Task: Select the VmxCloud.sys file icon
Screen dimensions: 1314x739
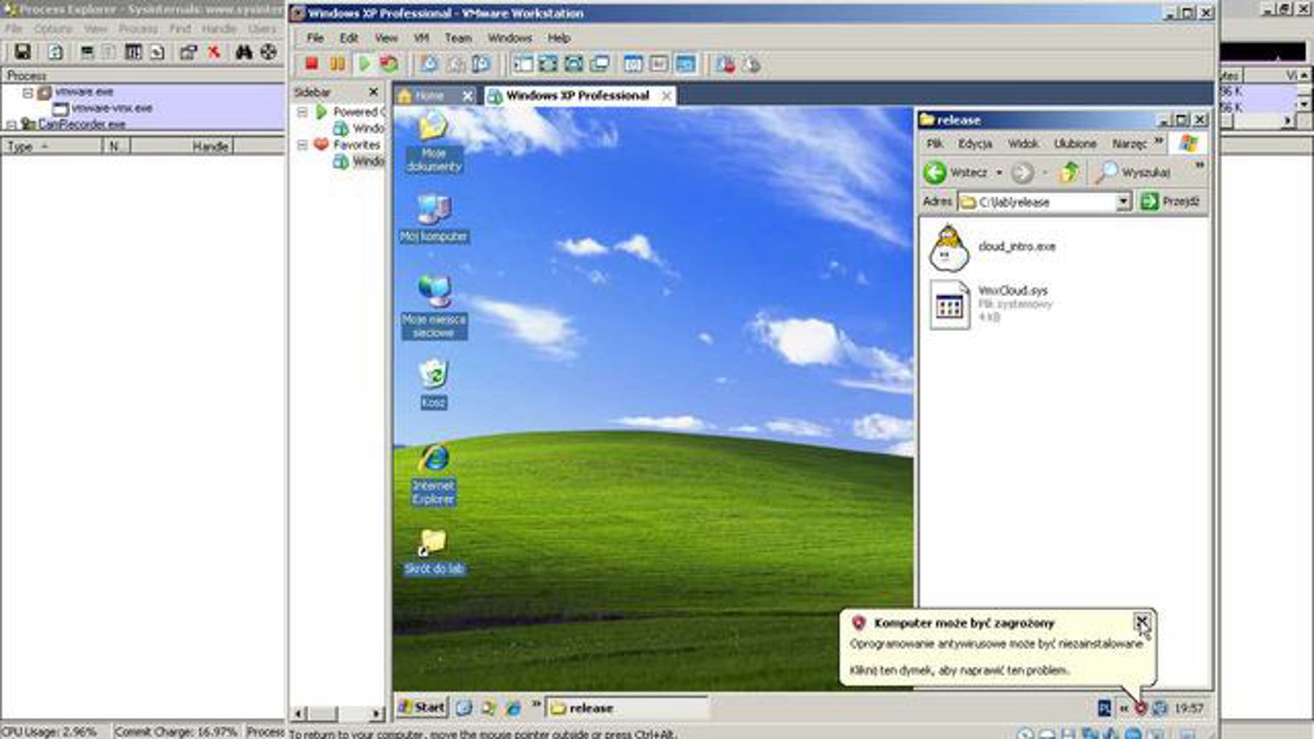Action: pyautogui.click(x=949, y=305)
